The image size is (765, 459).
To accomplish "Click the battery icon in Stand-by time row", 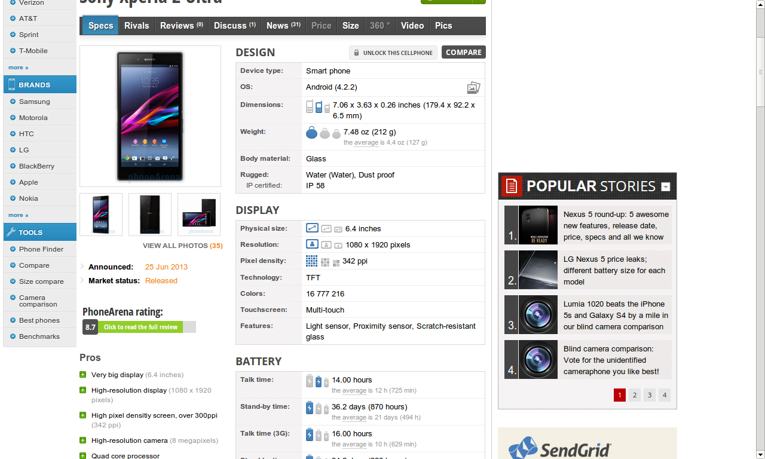I will point(318,408).
